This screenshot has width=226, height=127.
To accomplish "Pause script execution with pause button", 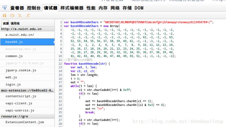I will coord(5,15).
